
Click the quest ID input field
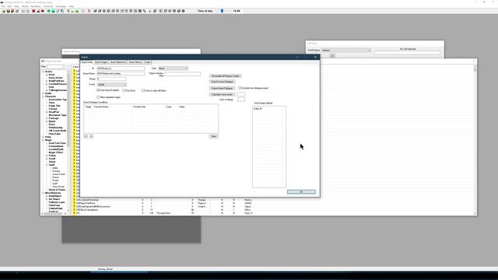121,68
